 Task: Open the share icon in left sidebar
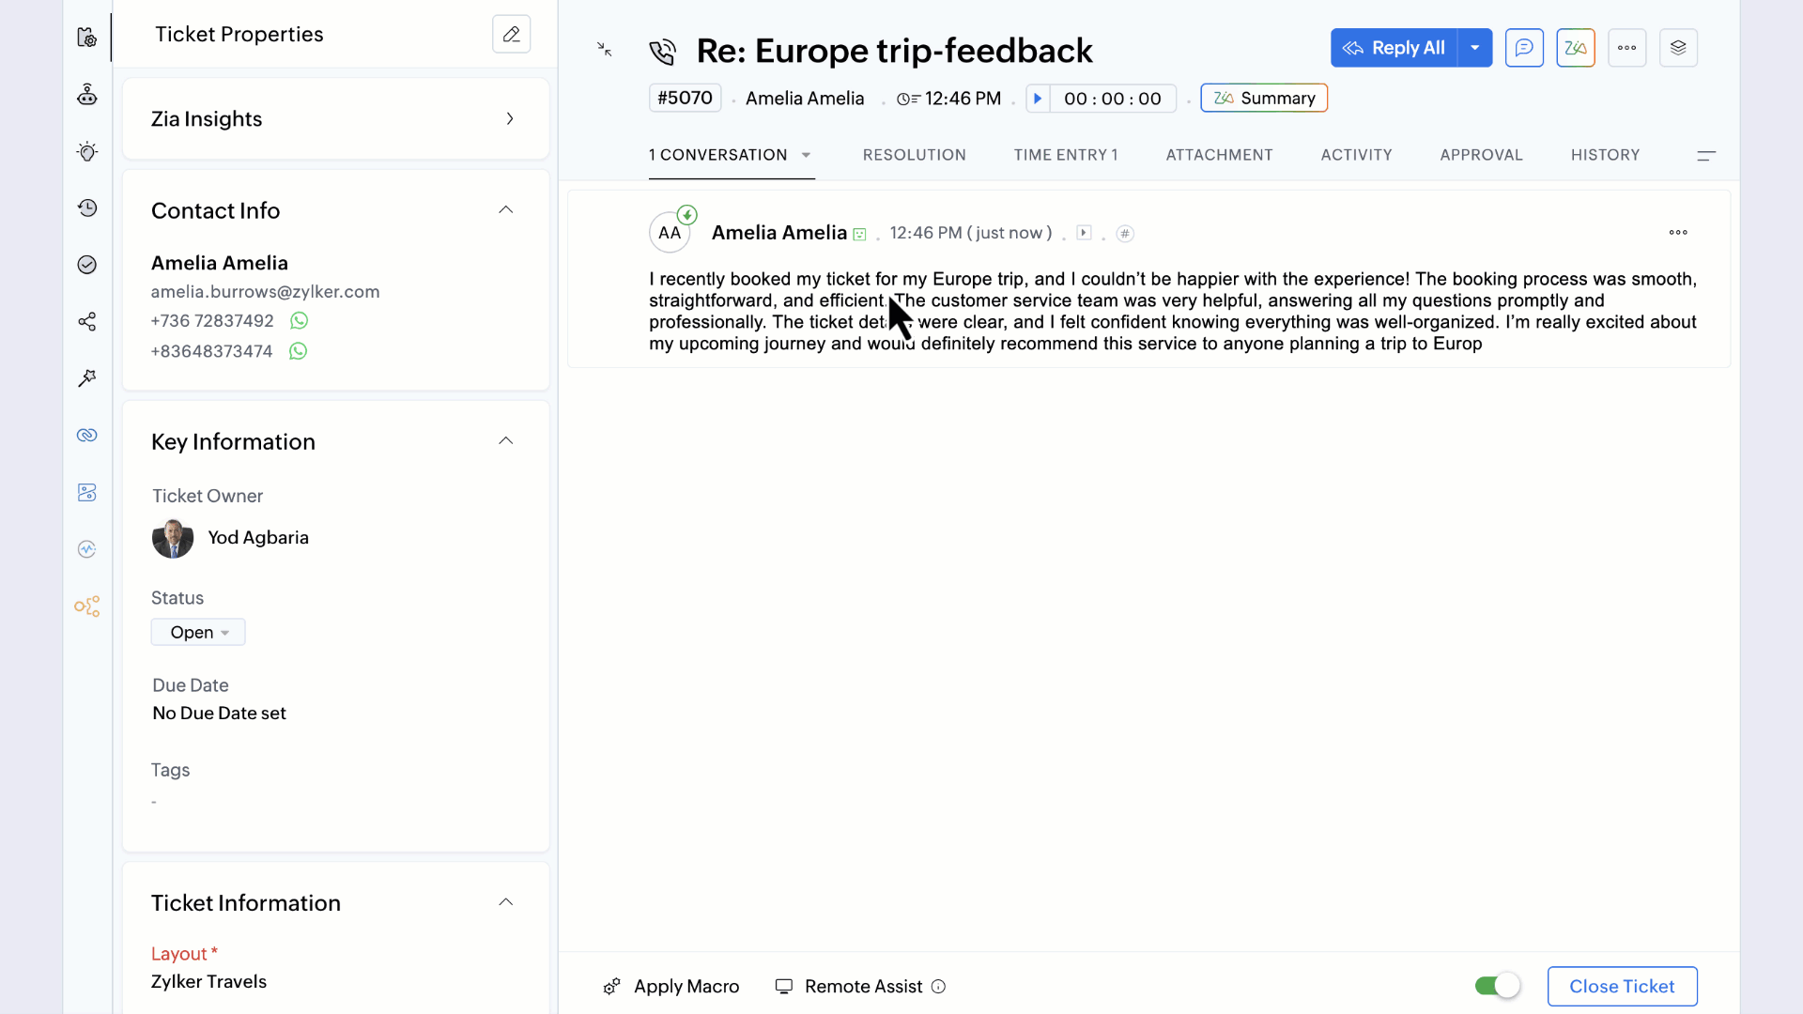point(87,322)
